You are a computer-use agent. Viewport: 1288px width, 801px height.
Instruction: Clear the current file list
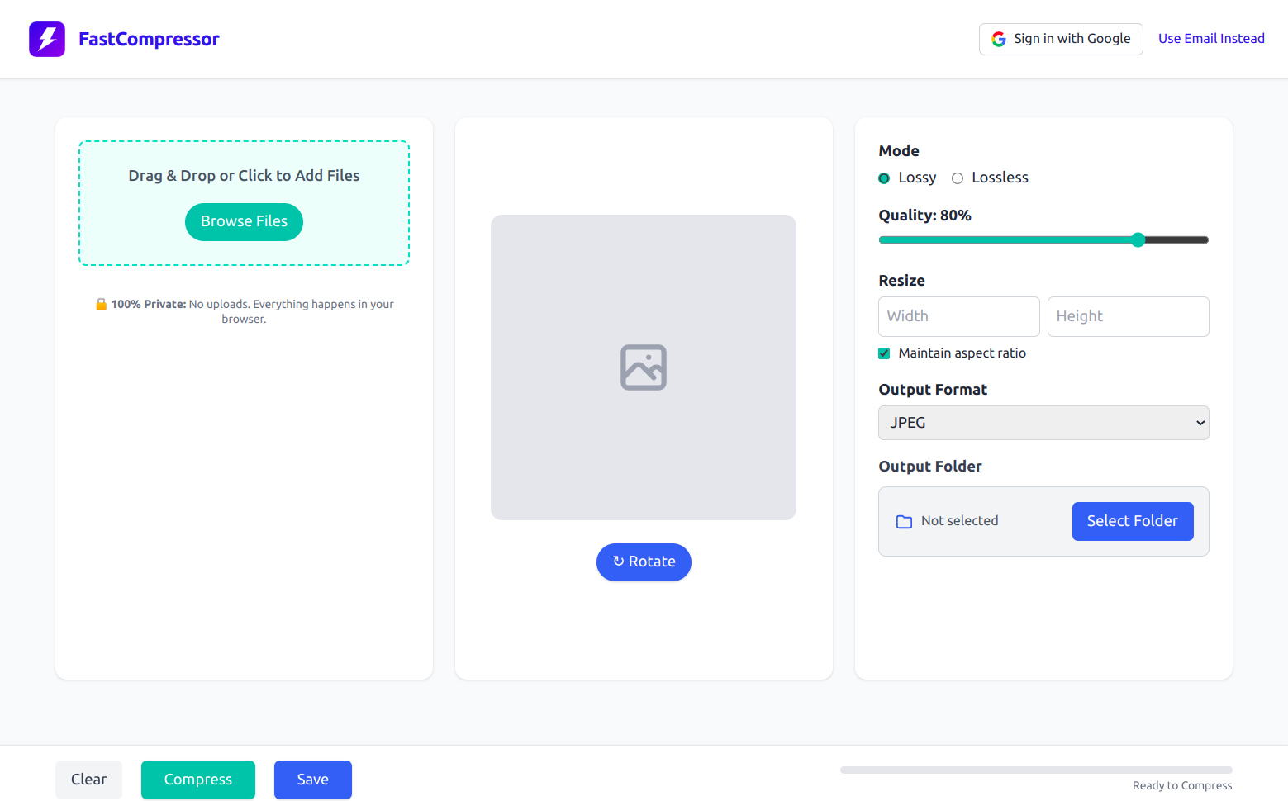pyautogui.click(x=88, y=780)
